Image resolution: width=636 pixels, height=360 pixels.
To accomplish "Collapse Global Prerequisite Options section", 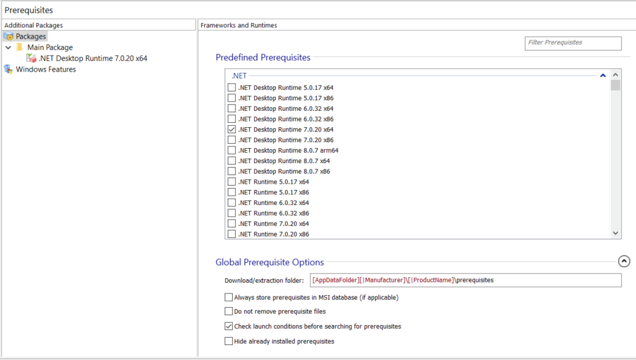I will tap(624, 262).
